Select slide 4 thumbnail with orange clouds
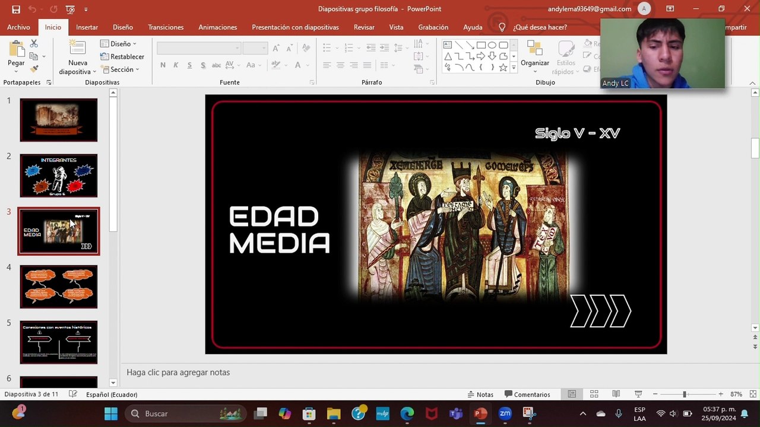 [x=59, y=286]
